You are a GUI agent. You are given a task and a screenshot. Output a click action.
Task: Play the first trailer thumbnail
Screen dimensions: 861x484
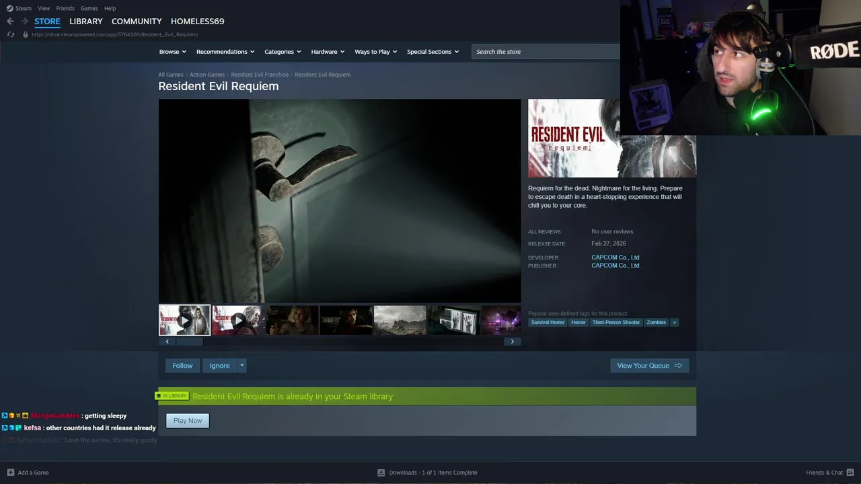click(184, 321)
